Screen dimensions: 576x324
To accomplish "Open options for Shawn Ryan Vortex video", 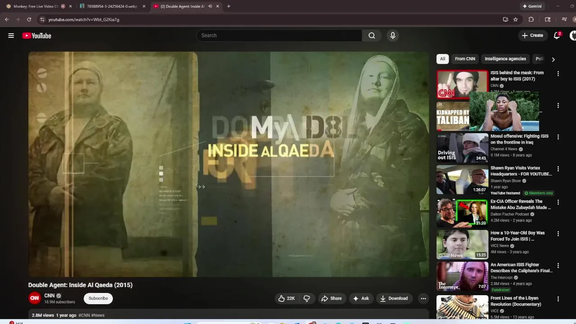I will (558, 169).
